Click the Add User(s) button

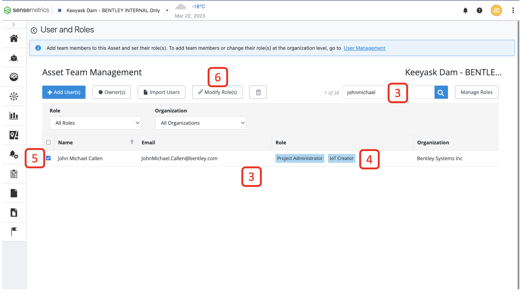[64, 92]
